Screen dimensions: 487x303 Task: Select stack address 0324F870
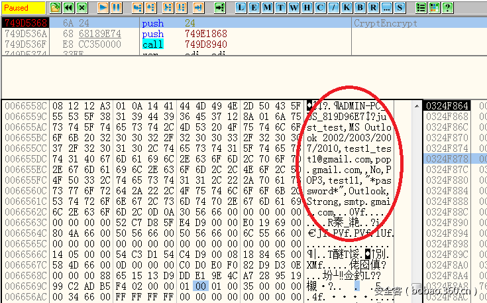point(447,138)
